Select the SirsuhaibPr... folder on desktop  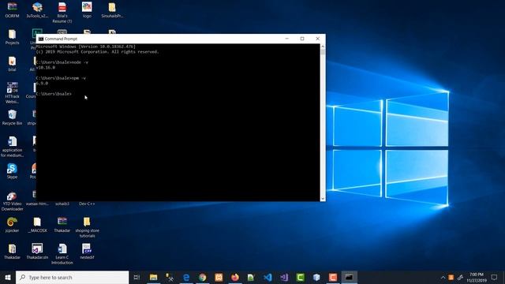coord(112,9)
